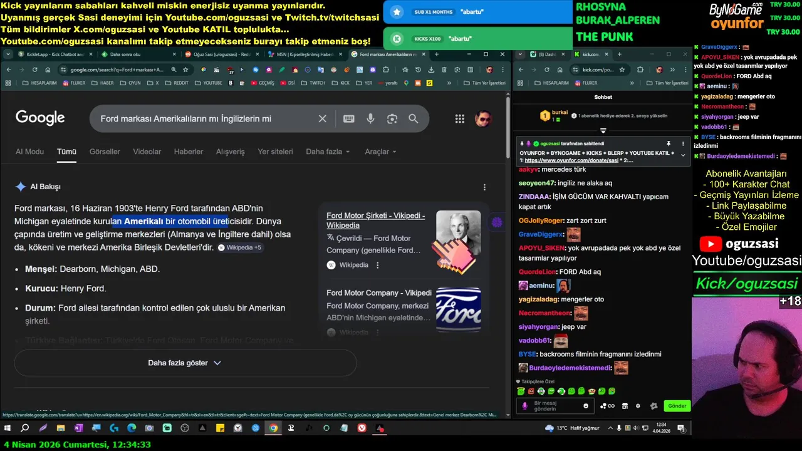Go to home page in Google window
Viewport: 802px width, 451px height.
pyautogui.click(x=48, y=70)
